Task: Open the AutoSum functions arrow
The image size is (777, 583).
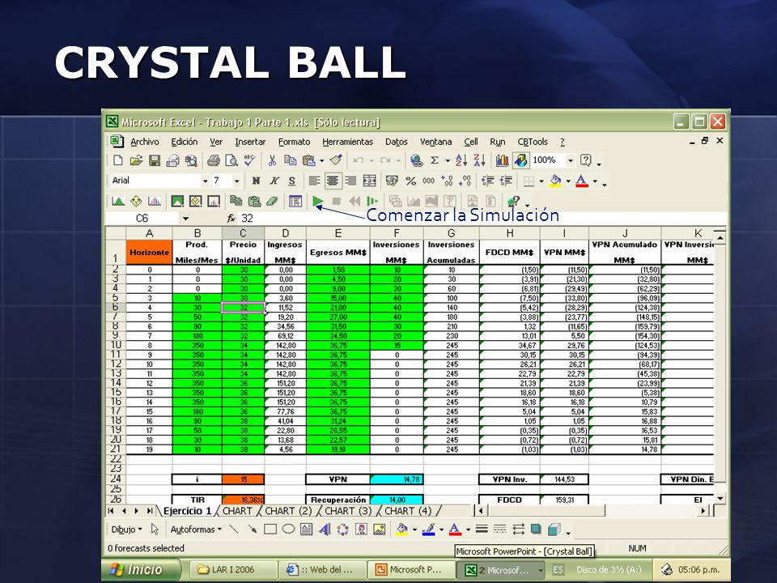Action: (x=447, y=160)
